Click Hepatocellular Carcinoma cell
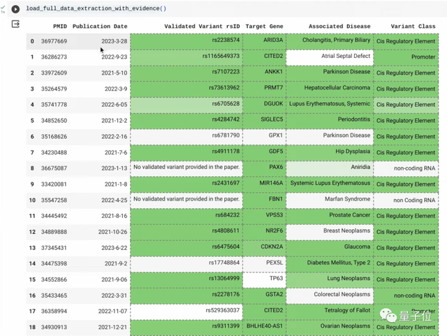Screen dimensions: 447x336 point(330,89)
